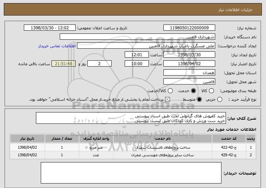
Task: Click the remaining days field showing 2
Action: tap(99, 64)
